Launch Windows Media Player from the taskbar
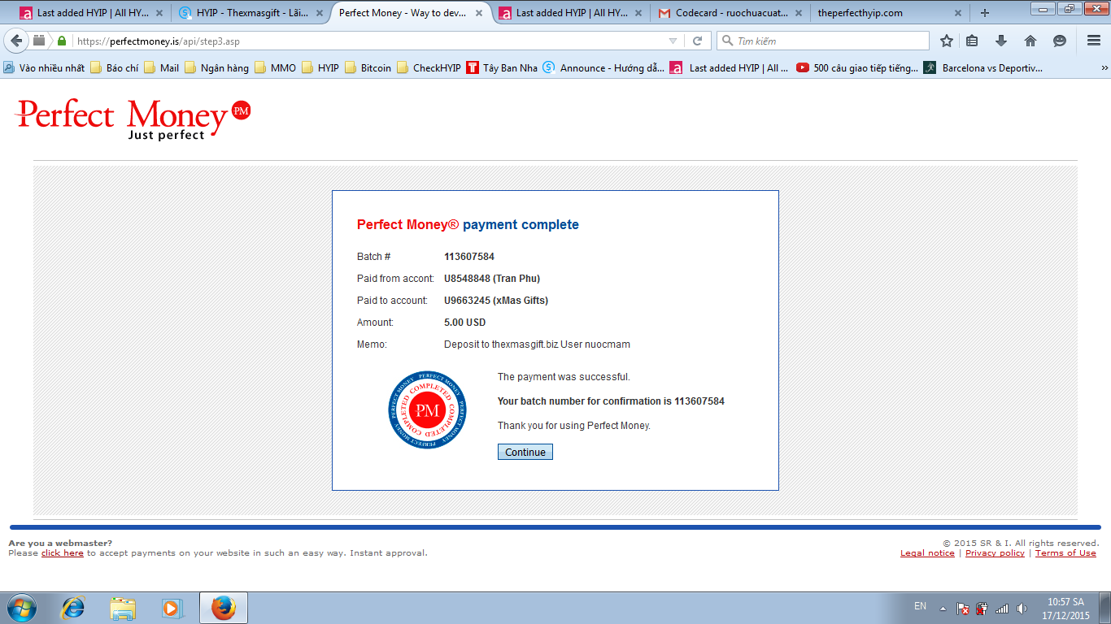Viewport: 1111px width, 624px height. tap(172, 608)
